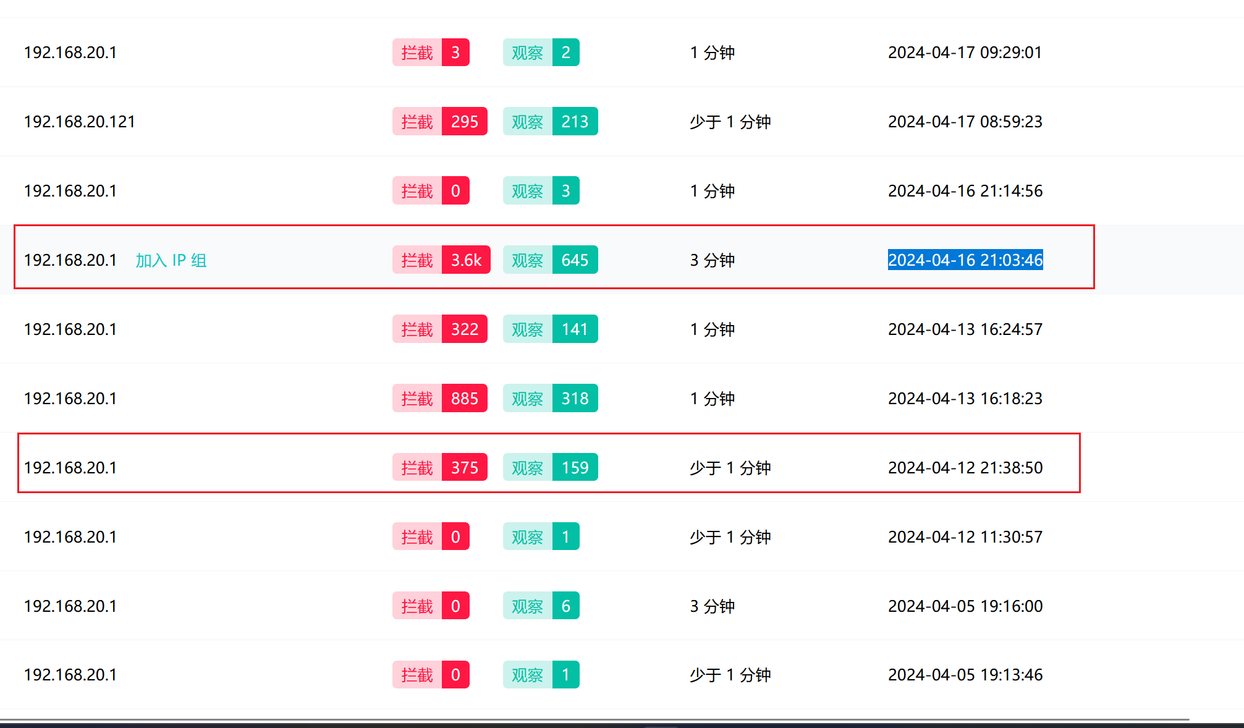Click the 观察 159 badge

point(550,468)
